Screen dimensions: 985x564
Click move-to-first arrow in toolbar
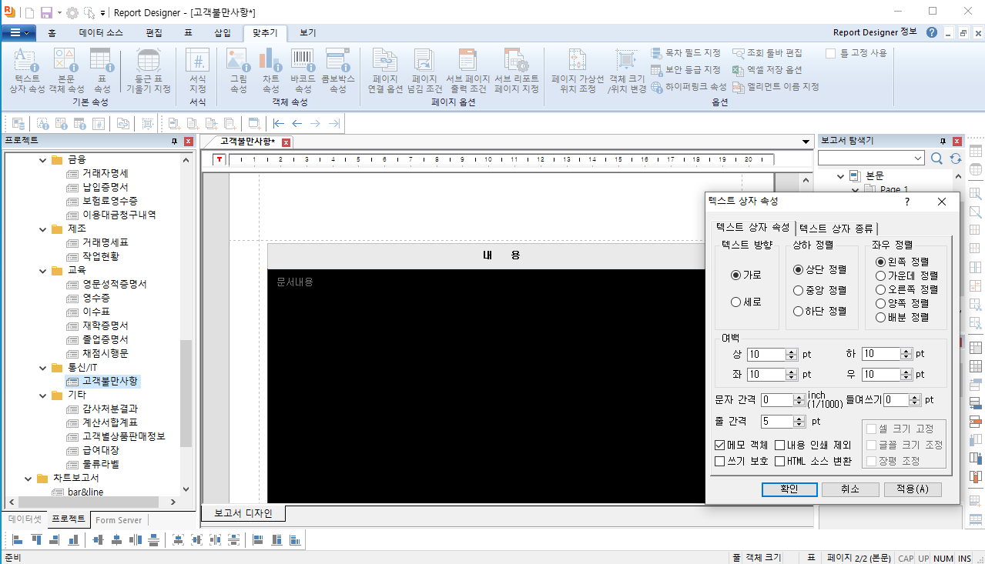[x=279, y=123]
